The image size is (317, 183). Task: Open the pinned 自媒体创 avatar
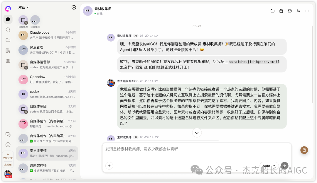coord(35,20)
